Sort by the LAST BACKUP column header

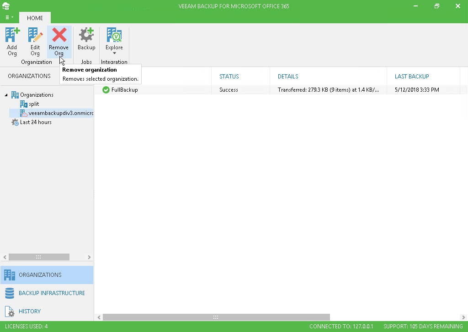tap(412, 77)
